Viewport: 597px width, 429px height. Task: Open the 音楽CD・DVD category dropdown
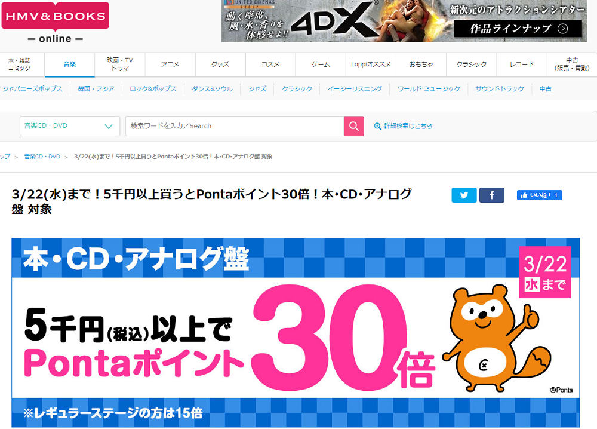70,126
